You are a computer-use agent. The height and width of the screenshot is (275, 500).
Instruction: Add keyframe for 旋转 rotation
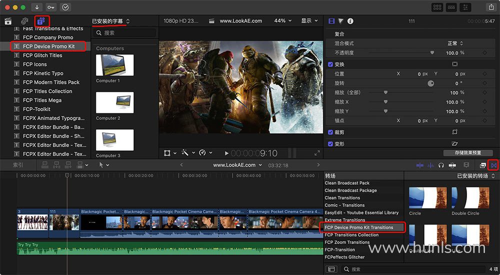pyautogui.click(x=484, y=83)
